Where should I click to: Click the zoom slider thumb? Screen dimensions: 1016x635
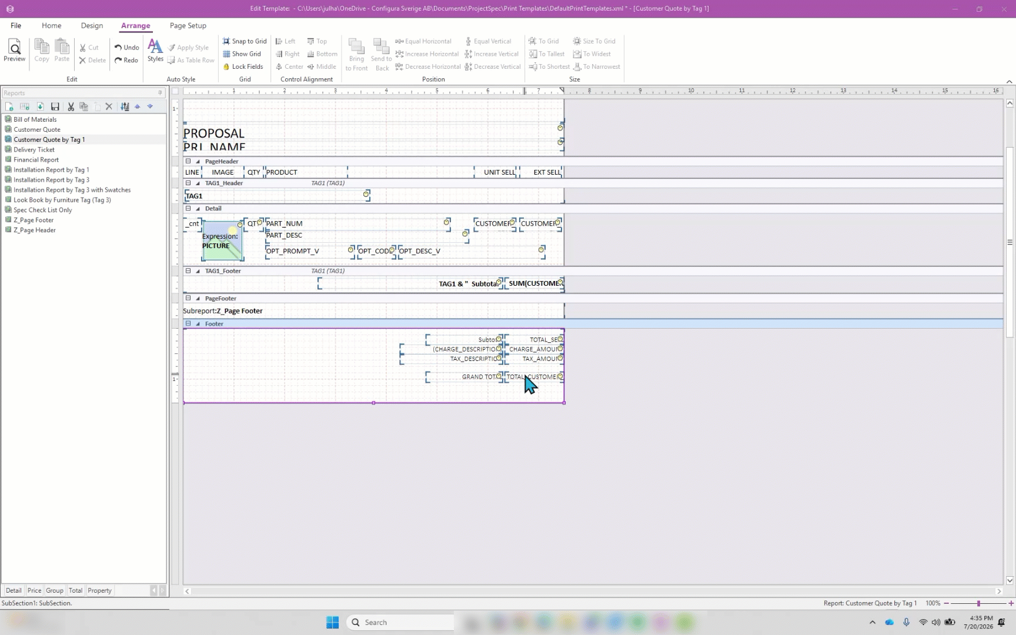(x=978, y=603)
